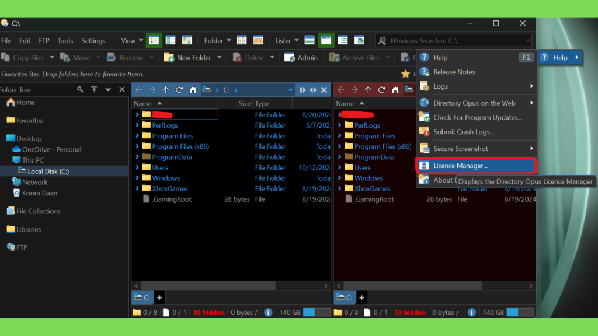The image size is (598, 336).
Task: Expand Windows folder in right pane
Action: pyautogui.click(x=339, y=178)
